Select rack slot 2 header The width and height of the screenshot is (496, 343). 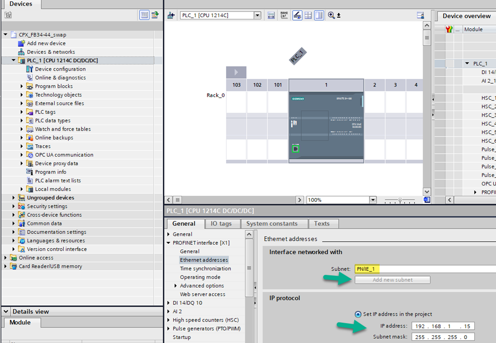coord(375,85)
